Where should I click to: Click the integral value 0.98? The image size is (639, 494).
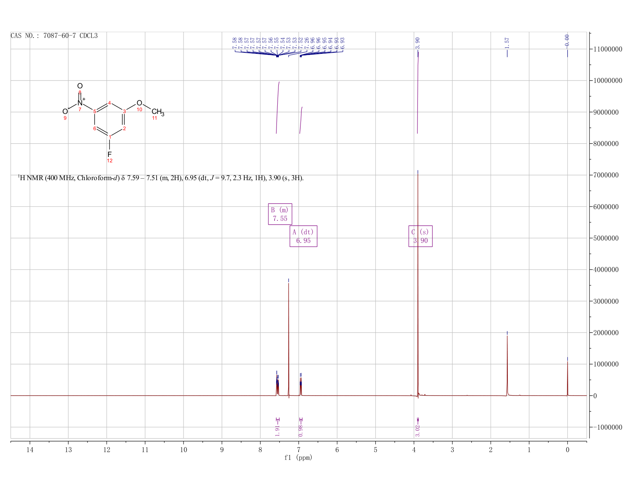[x=301, y=430]
